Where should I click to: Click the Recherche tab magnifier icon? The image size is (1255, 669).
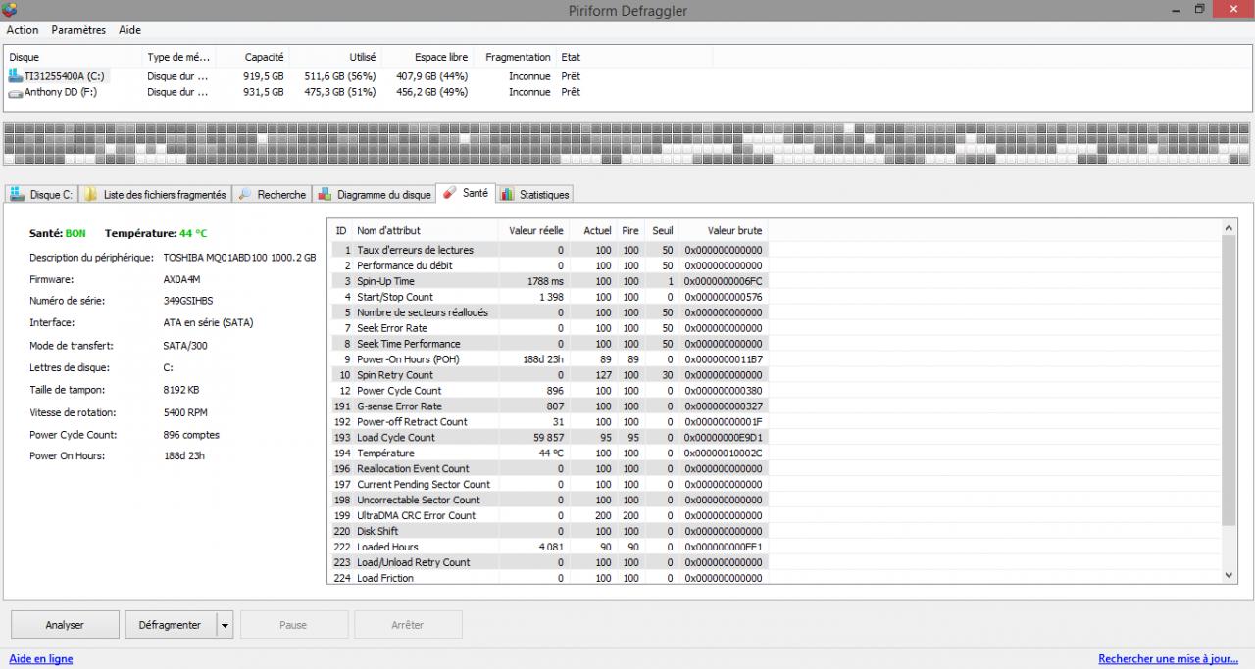[245, 194]
